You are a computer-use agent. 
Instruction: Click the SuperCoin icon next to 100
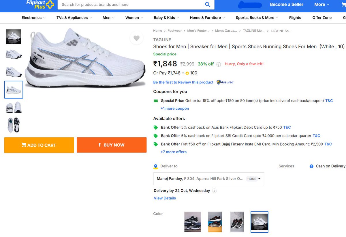tap(187, 73)
